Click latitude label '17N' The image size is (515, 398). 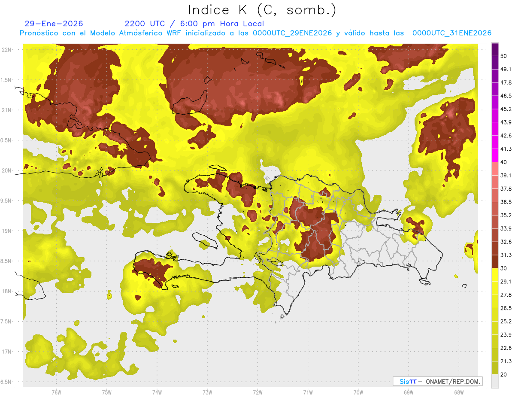pyautogui.click(x=6, y=352)
